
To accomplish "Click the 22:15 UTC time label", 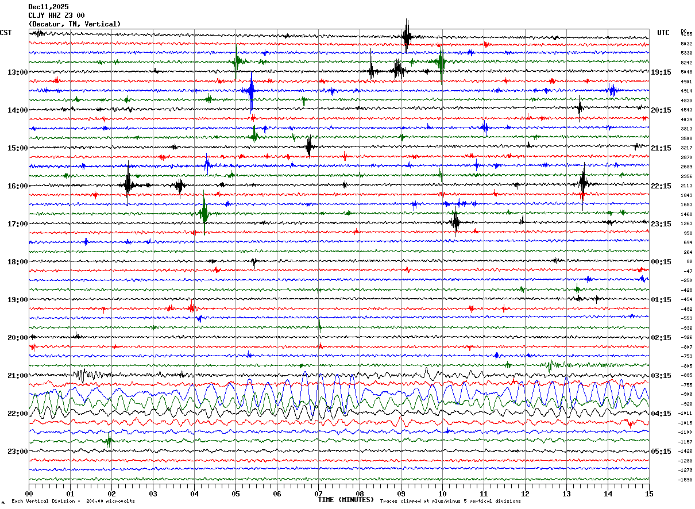I will point(661,186).
